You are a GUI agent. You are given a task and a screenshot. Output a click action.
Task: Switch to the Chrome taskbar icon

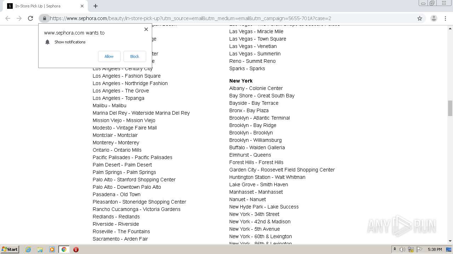[64, 249]
